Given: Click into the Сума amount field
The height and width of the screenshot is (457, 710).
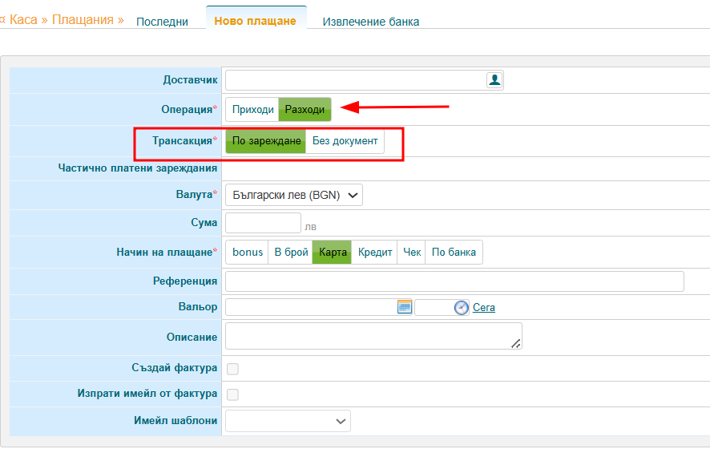Looking at the screenshot, I should pyautogui.click(x=263, y=223).
